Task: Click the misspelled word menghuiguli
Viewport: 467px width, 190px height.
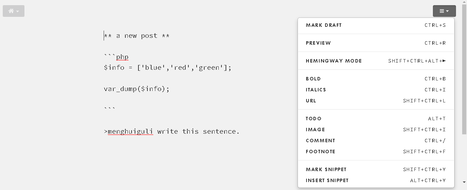Action: (131, 132)
